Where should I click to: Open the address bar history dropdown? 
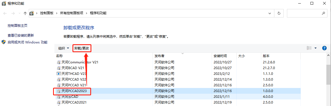click(x=270, y=13)
